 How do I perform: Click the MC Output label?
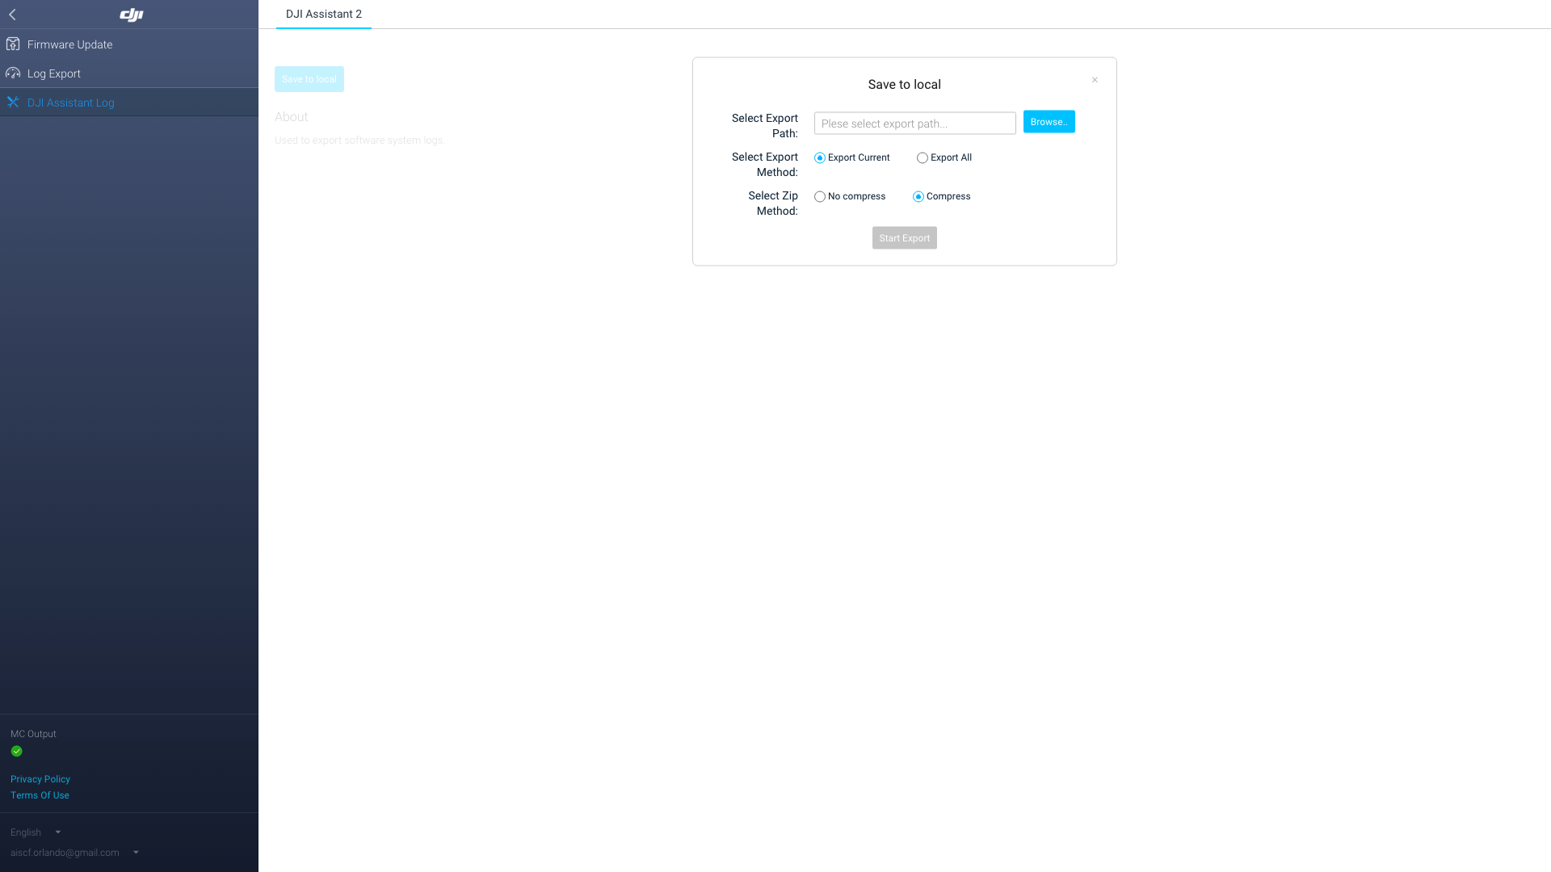coord(33,734)
